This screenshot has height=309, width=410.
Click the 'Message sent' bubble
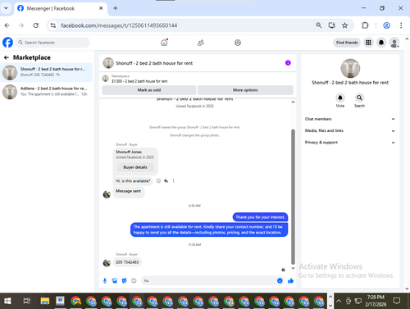click(x=128, y=191)
